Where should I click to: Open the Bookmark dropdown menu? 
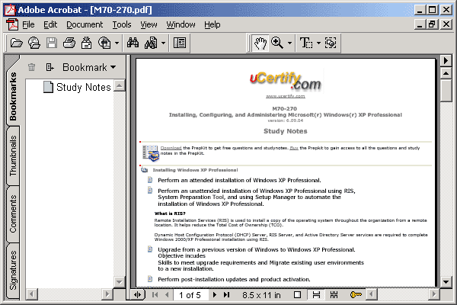[89, 67]
